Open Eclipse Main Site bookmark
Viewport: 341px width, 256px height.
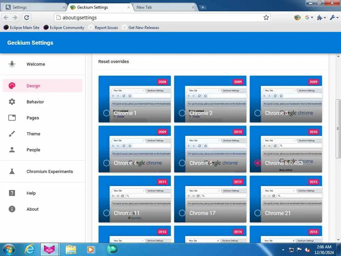tap(21, 27)
